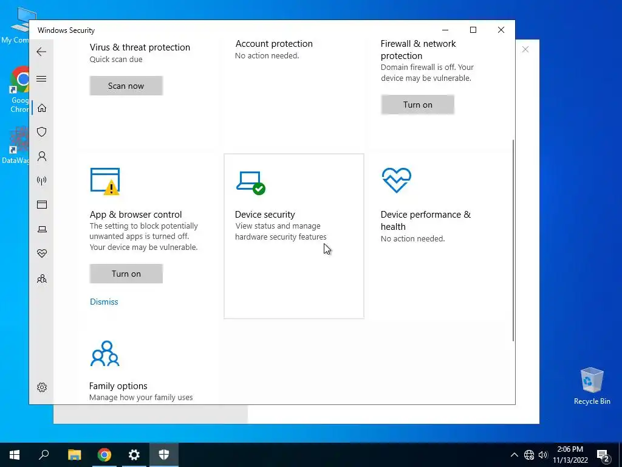Open Google Chrome from the taskbar

coord(104,455)
